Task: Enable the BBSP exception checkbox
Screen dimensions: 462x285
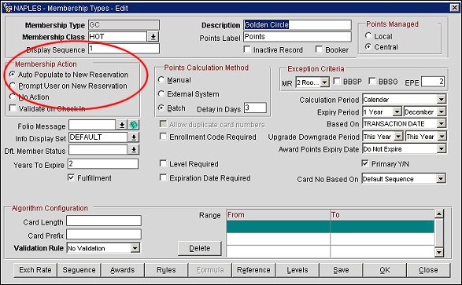Action: pos(337,81)
